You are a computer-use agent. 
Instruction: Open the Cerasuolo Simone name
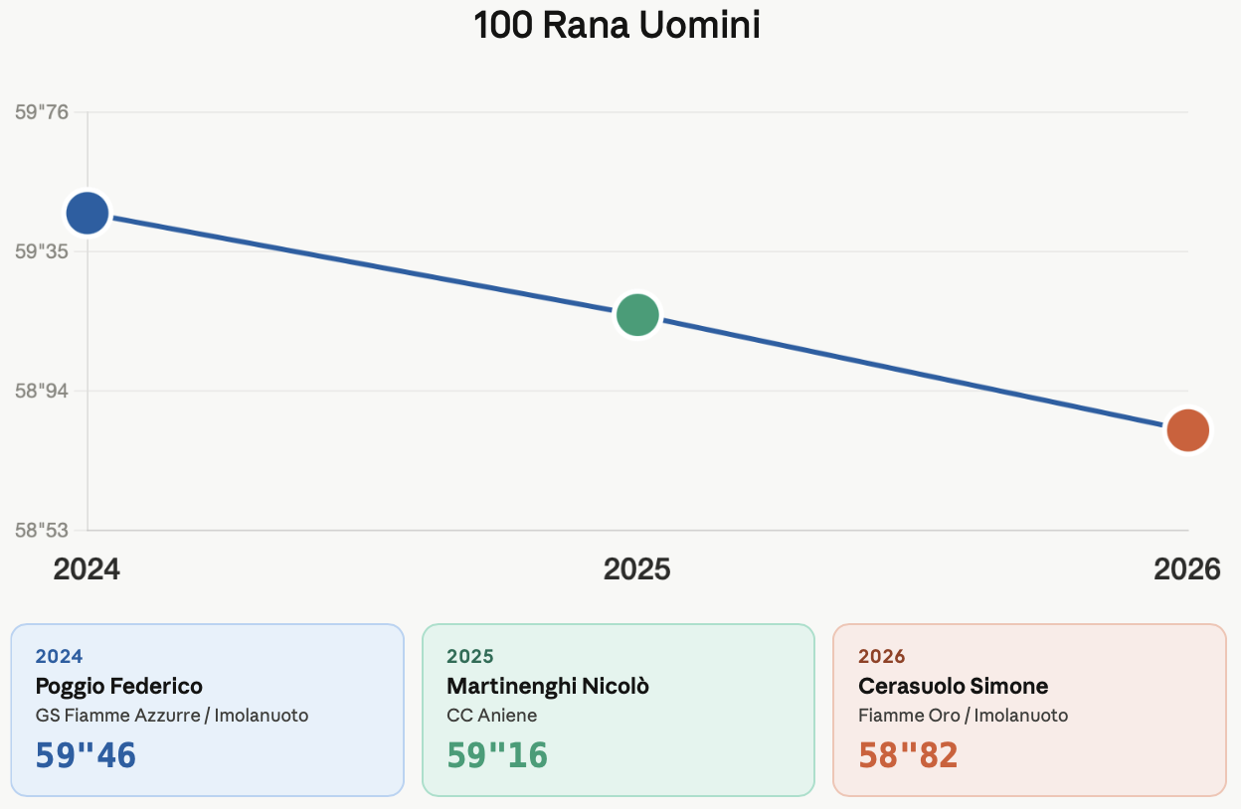[953, 686]
